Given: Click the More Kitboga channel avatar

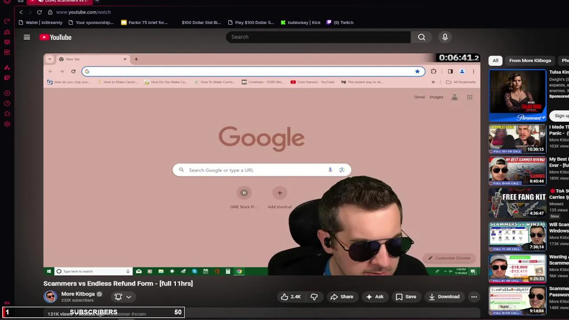Looking at the screenshot, I should point(50,296).
